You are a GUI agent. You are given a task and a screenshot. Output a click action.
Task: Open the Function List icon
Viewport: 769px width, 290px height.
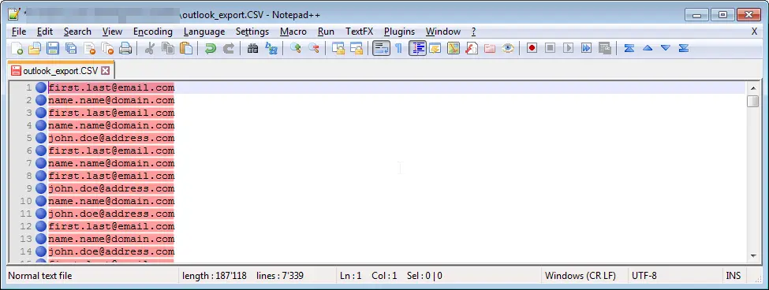point(472,49)
